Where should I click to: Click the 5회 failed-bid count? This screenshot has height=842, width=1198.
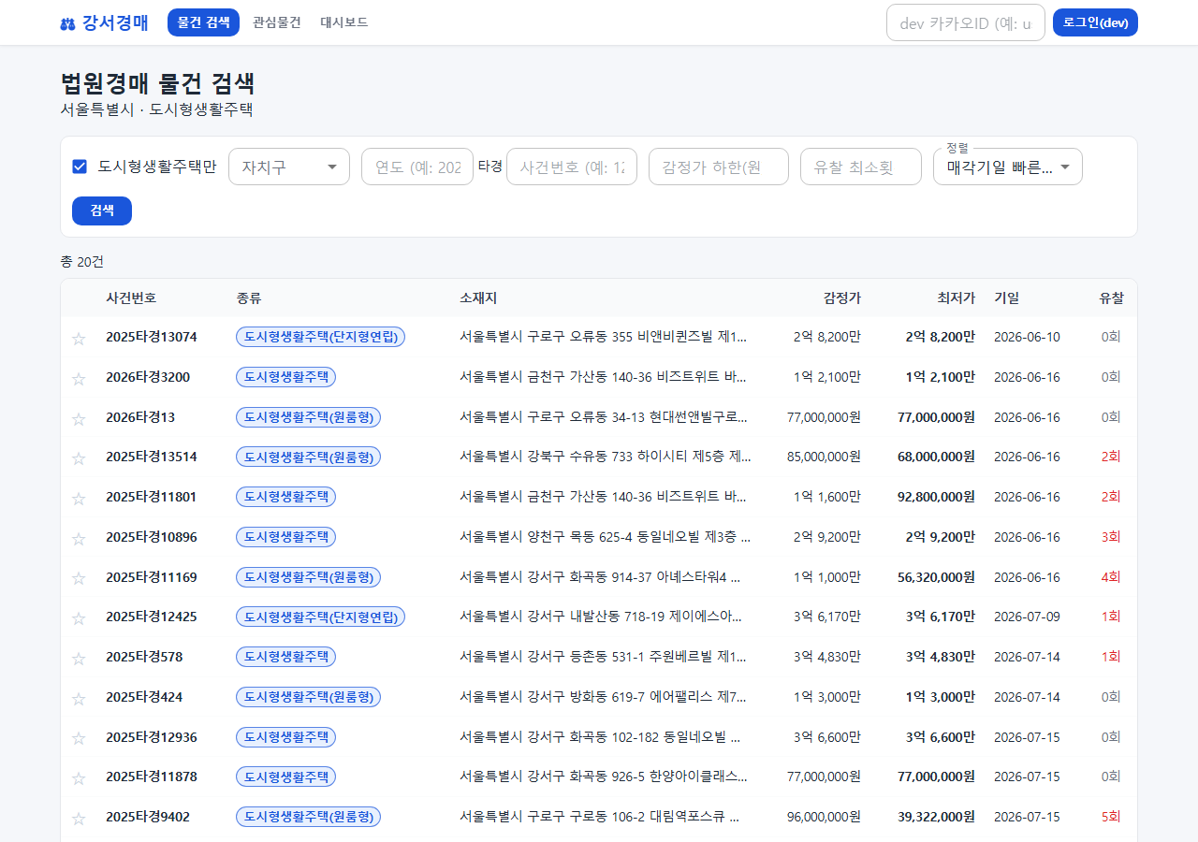click(x=1111, y=817)
